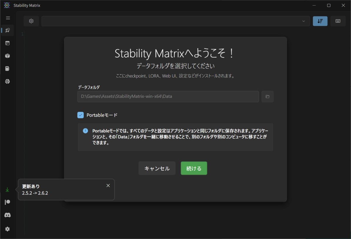Click the launch options gear button
Screen dimensions: 351x239
click(31, 21)
